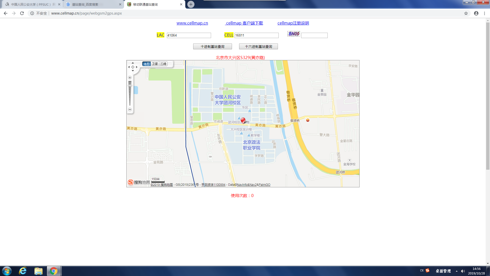Image resolution: width=490 pixels, height=276 pixels.
Task: Switch map to 三维 3D view
Action: pyautogui.click(x=163, y=64)
